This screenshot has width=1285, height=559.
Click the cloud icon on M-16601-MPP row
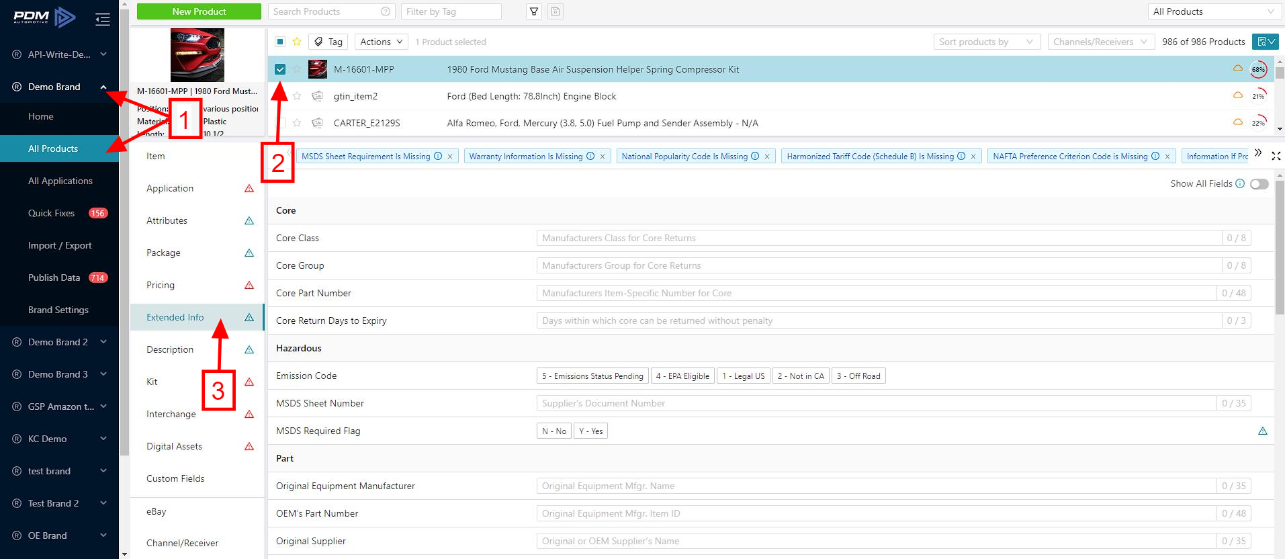[x=1237, y=69]
